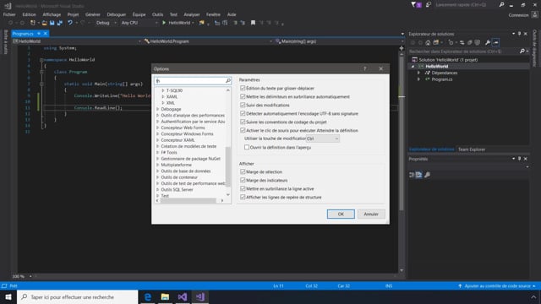Toggle Marge de sélection checkbox
This screenshot has width=541, height=304.
click(x=243, y=171)
